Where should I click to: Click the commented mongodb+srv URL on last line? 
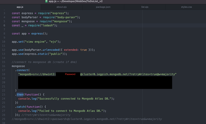tap(87, 119)
